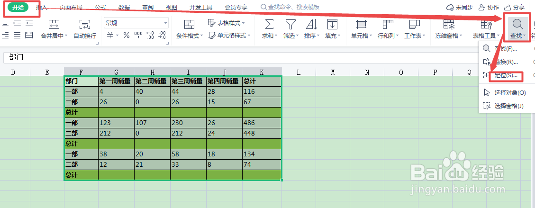Click the sum (求和) sigma icon
The width and height of the screenshot is (535, 208).
point(269,24)
